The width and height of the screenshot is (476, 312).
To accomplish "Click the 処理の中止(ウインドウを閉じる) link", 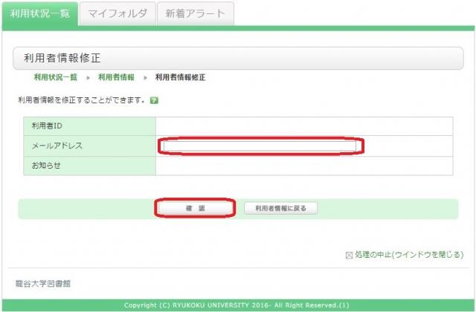I will coord(409,255).
